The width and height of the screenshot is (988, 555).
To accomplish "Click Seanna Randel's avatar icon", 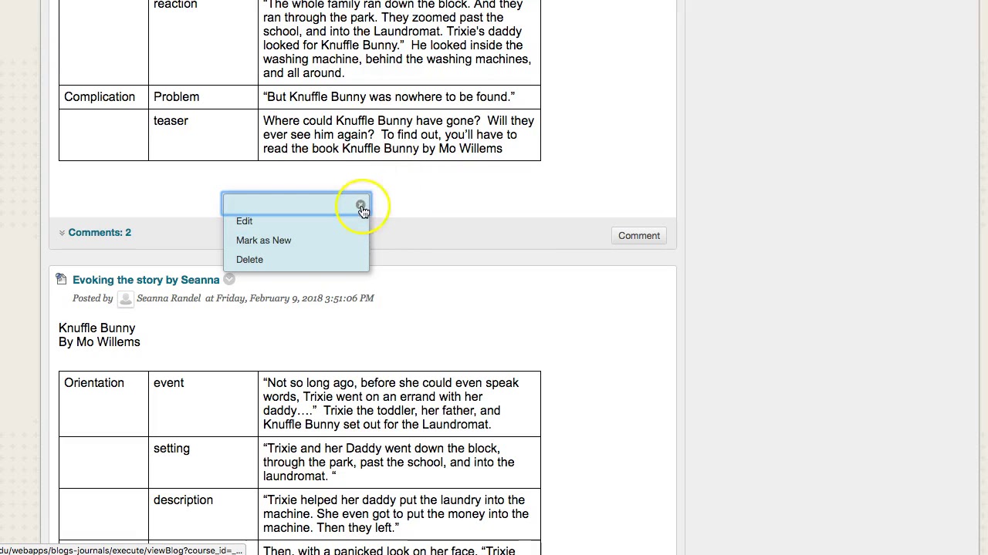I will pyautogui.click(x=125, y=298).
